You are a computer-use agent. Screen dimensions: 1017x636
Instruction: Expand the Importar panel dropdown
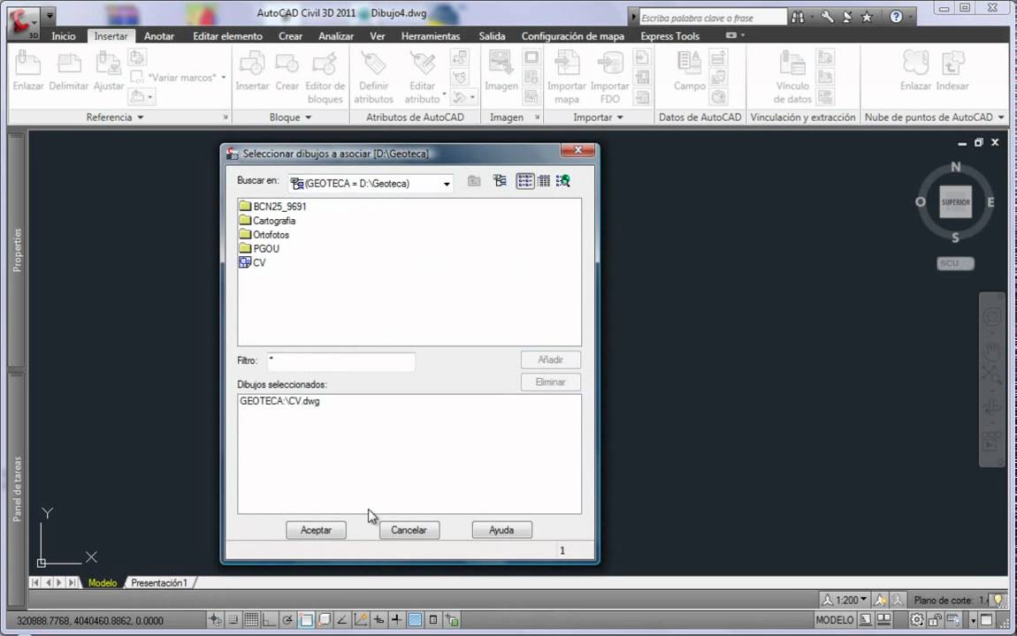[x=598, y=117]
